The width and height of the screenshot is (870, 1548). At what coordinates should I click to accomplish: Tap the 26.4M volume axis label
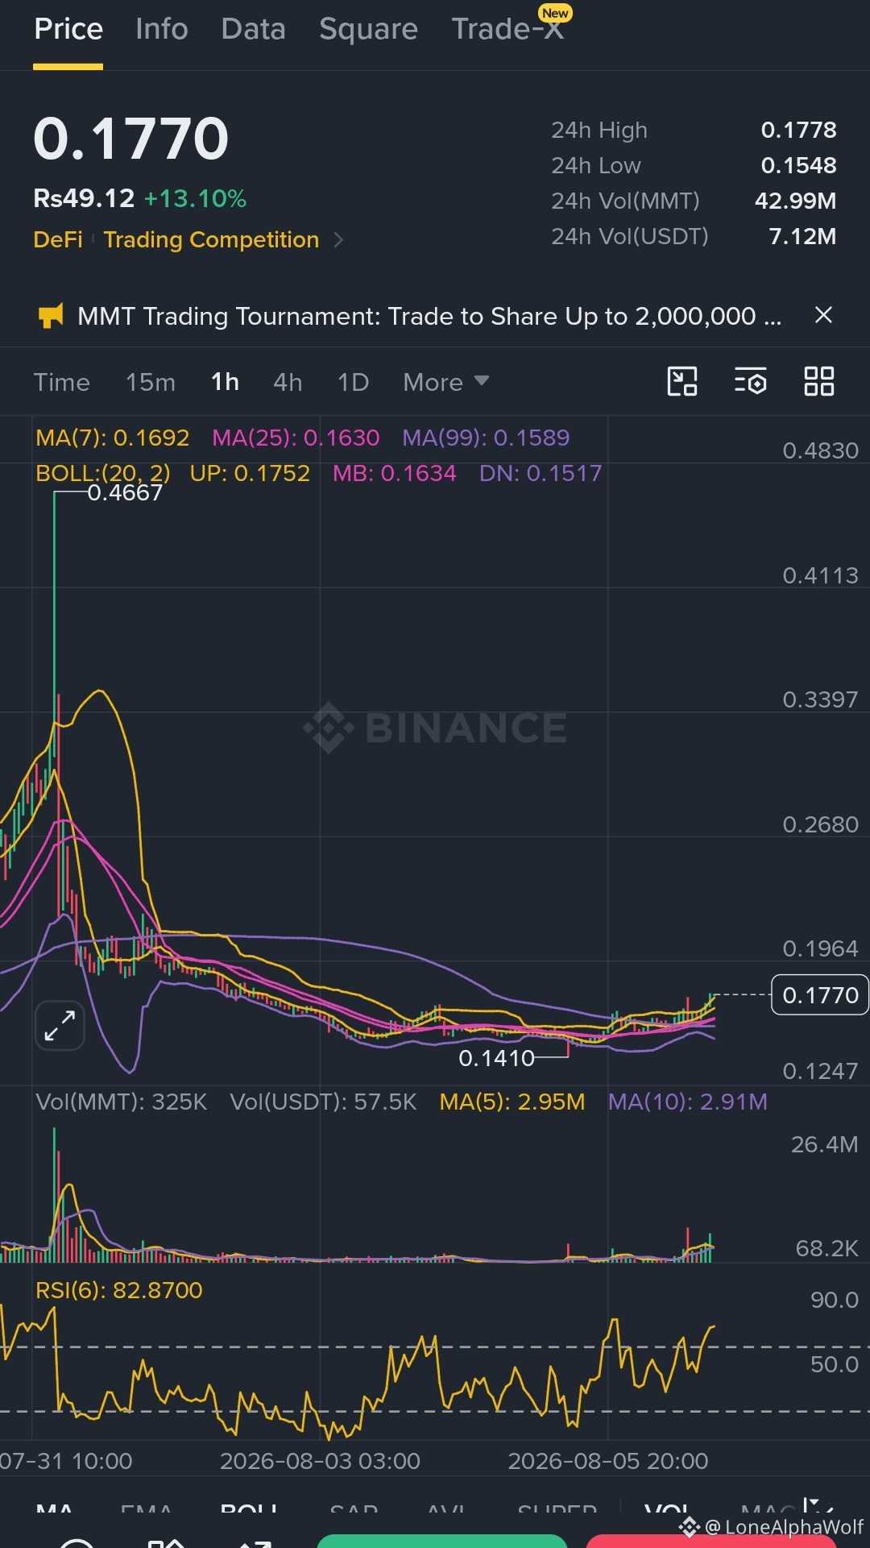click(824, 1144)
